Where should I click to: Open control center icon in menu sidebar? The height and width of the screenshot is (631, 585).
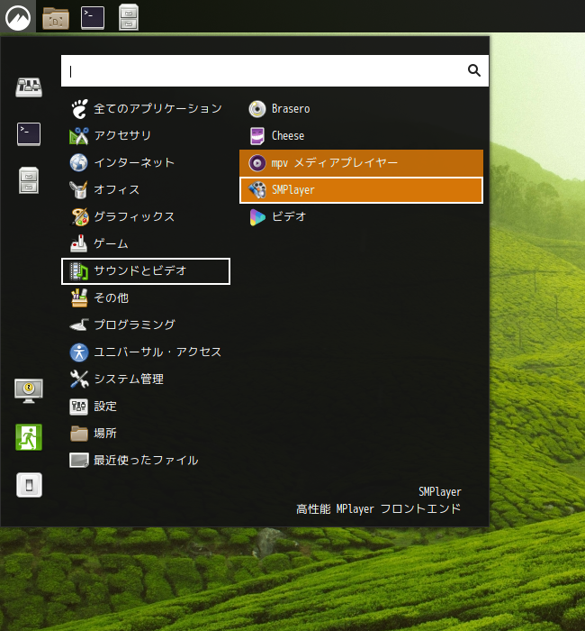pos(29,87)
